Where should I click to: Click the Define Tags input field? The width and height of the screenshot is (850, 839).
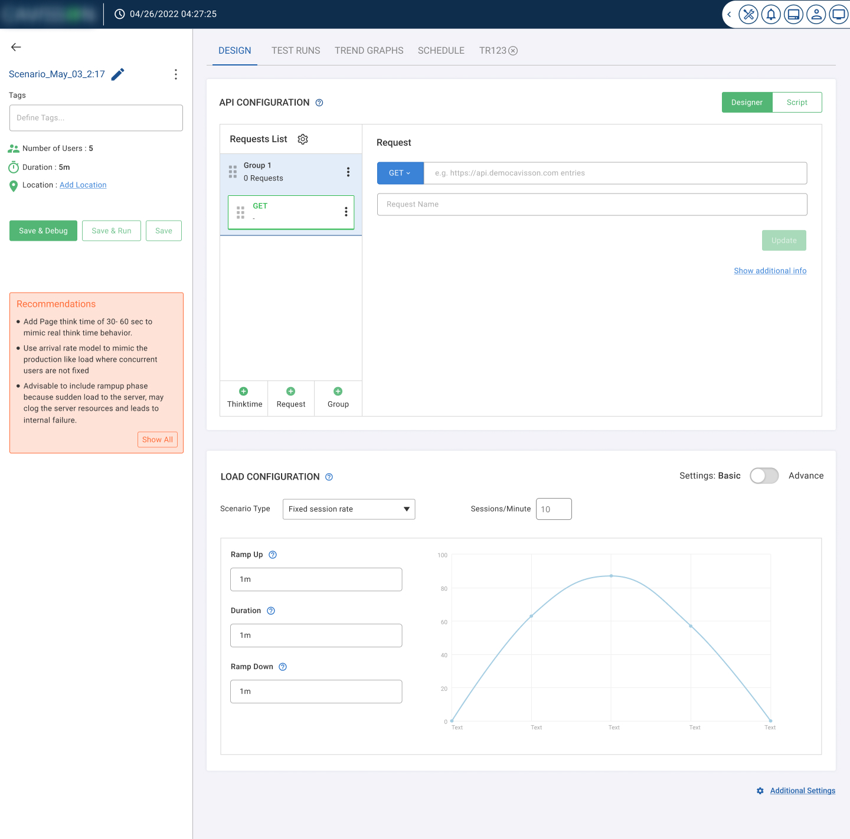pos(96,118)
